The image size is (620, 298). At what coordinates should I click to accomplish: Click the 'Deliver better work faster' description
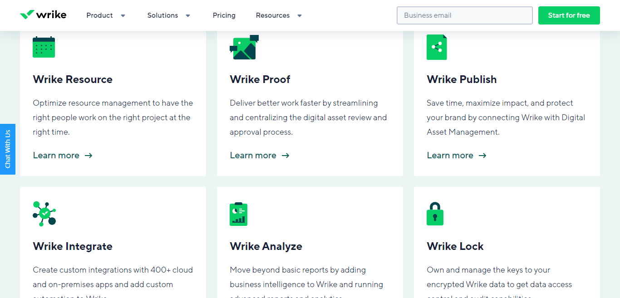[x=309, y=117]
